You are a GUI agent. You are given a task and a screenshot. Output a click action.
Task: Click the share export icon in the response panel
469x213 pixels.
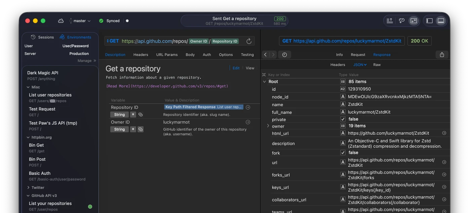click(442, 55)
